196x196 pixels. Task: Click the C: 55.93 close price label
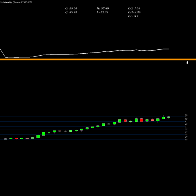(71, 13)
